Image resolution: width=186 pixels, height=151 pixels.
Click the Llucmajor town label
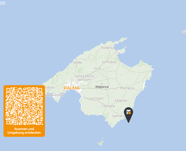point(96,98)
